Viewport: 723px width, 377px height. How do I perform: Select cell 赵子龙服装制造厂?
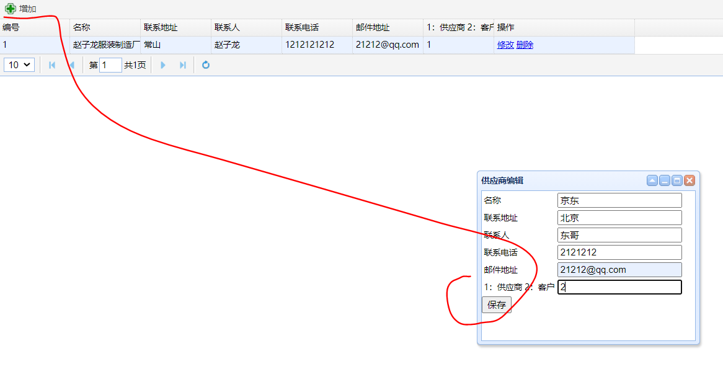click(x=105, y=45)
